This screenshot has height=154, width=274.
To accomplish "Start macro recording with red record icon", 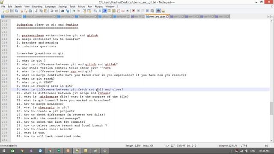I will point(134,11).
